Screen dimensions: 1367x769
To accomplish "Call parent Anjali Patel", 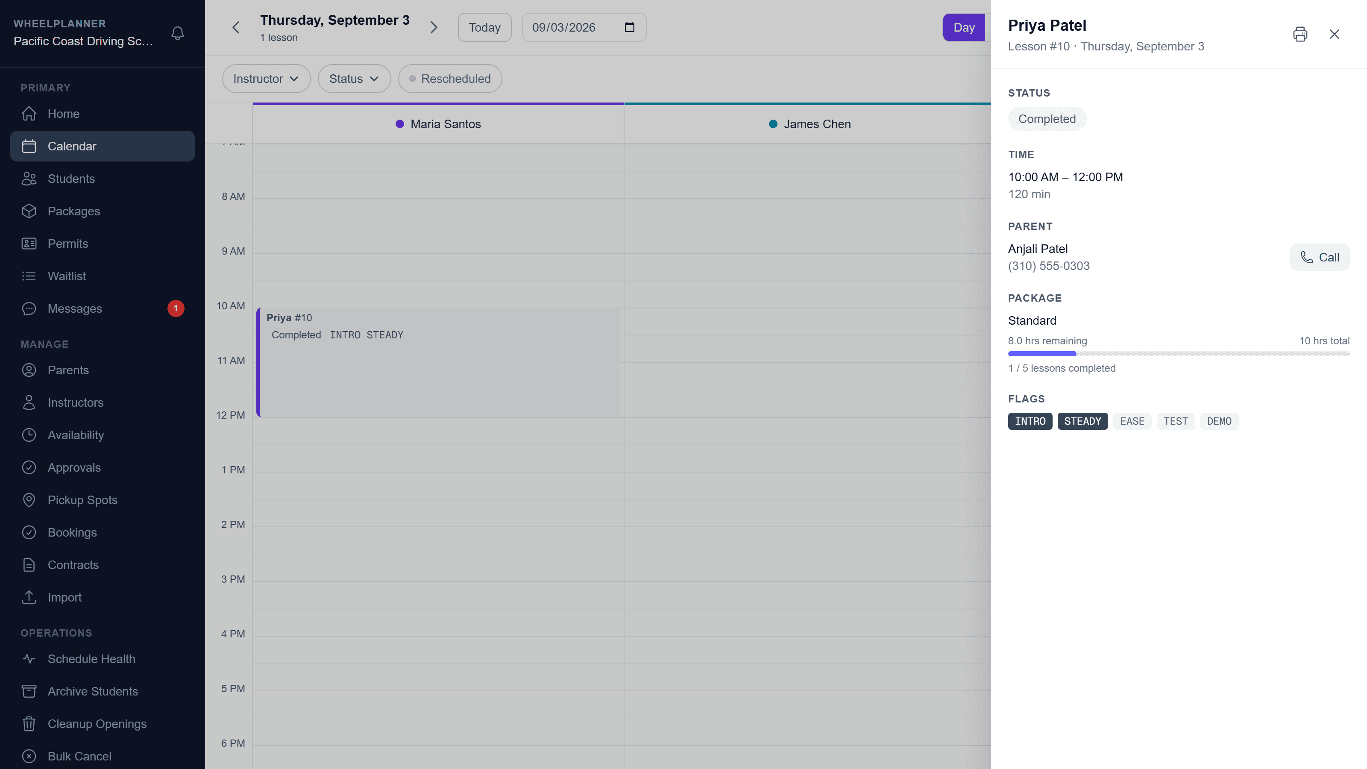I will pos(1320,257).
